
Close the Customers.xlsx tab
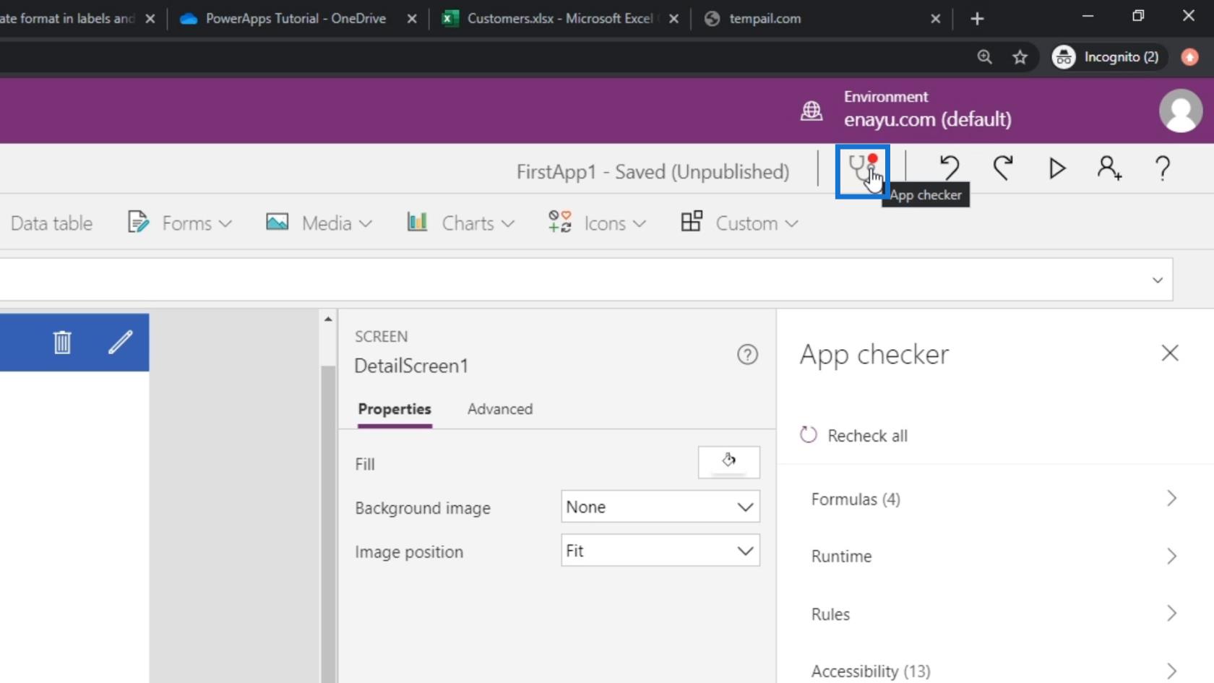[x=673, y=19]
